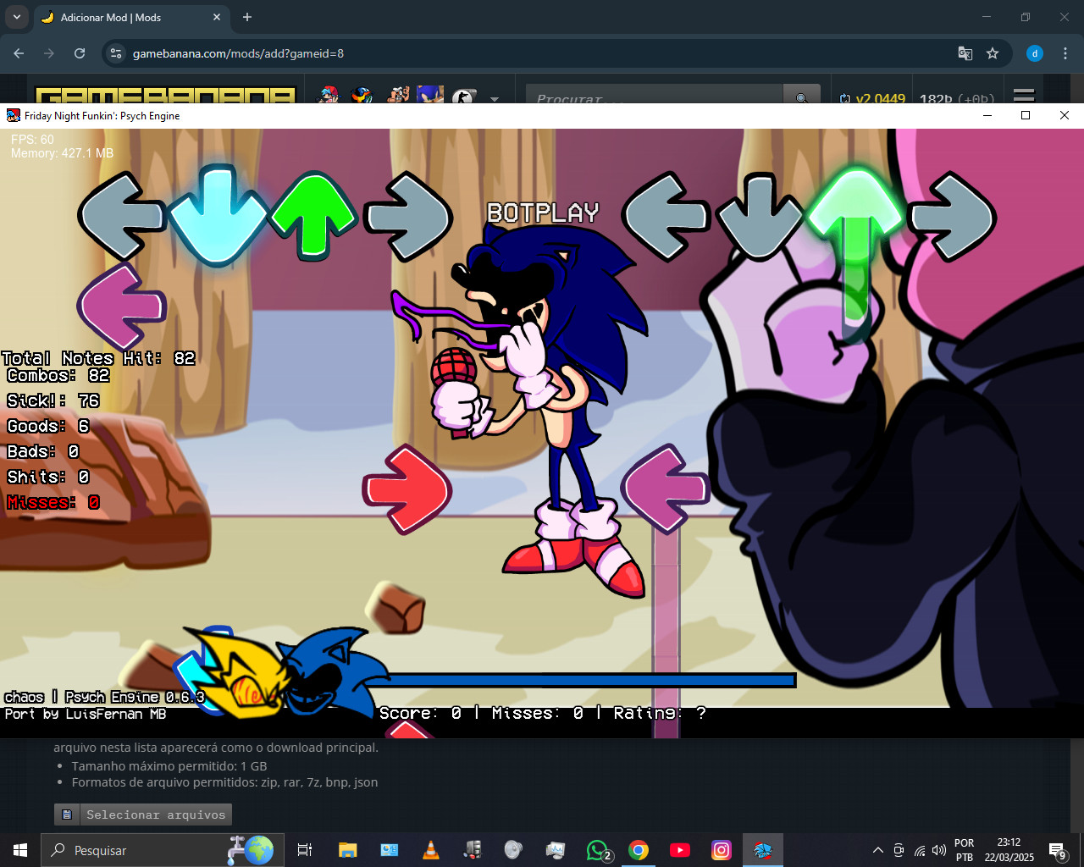Click the Counter-Strike game icon in GameBanana header
The width and height of the screenshot is (1084, 867).
(462, 95)
